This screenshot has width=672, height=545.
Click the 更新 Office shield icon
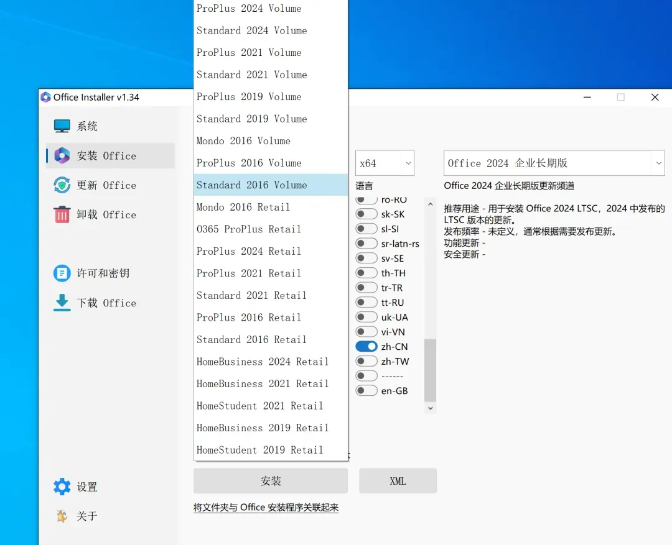62,185
